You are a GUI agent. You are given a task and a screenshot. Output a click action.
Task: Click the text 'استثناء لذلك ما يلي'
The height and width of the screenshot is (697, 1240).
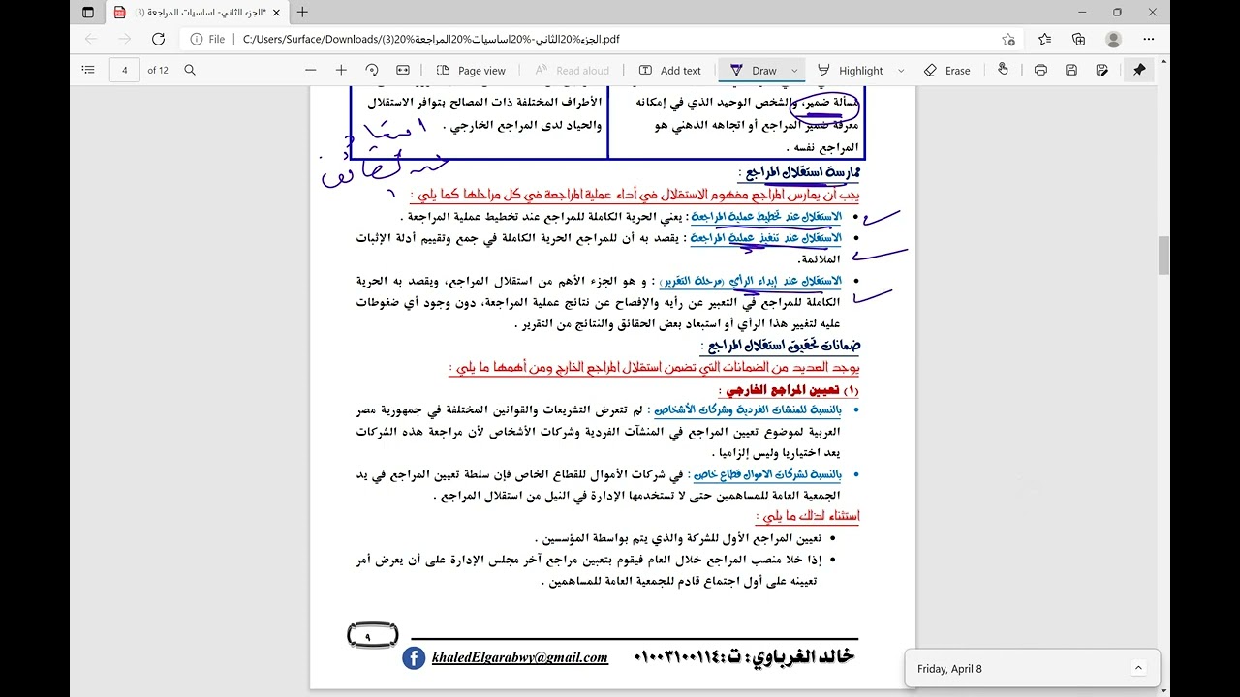[x=809, y=516]
